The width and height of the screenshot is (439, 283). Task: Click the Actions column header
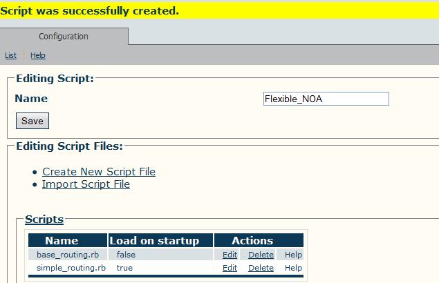pos(259,240)
